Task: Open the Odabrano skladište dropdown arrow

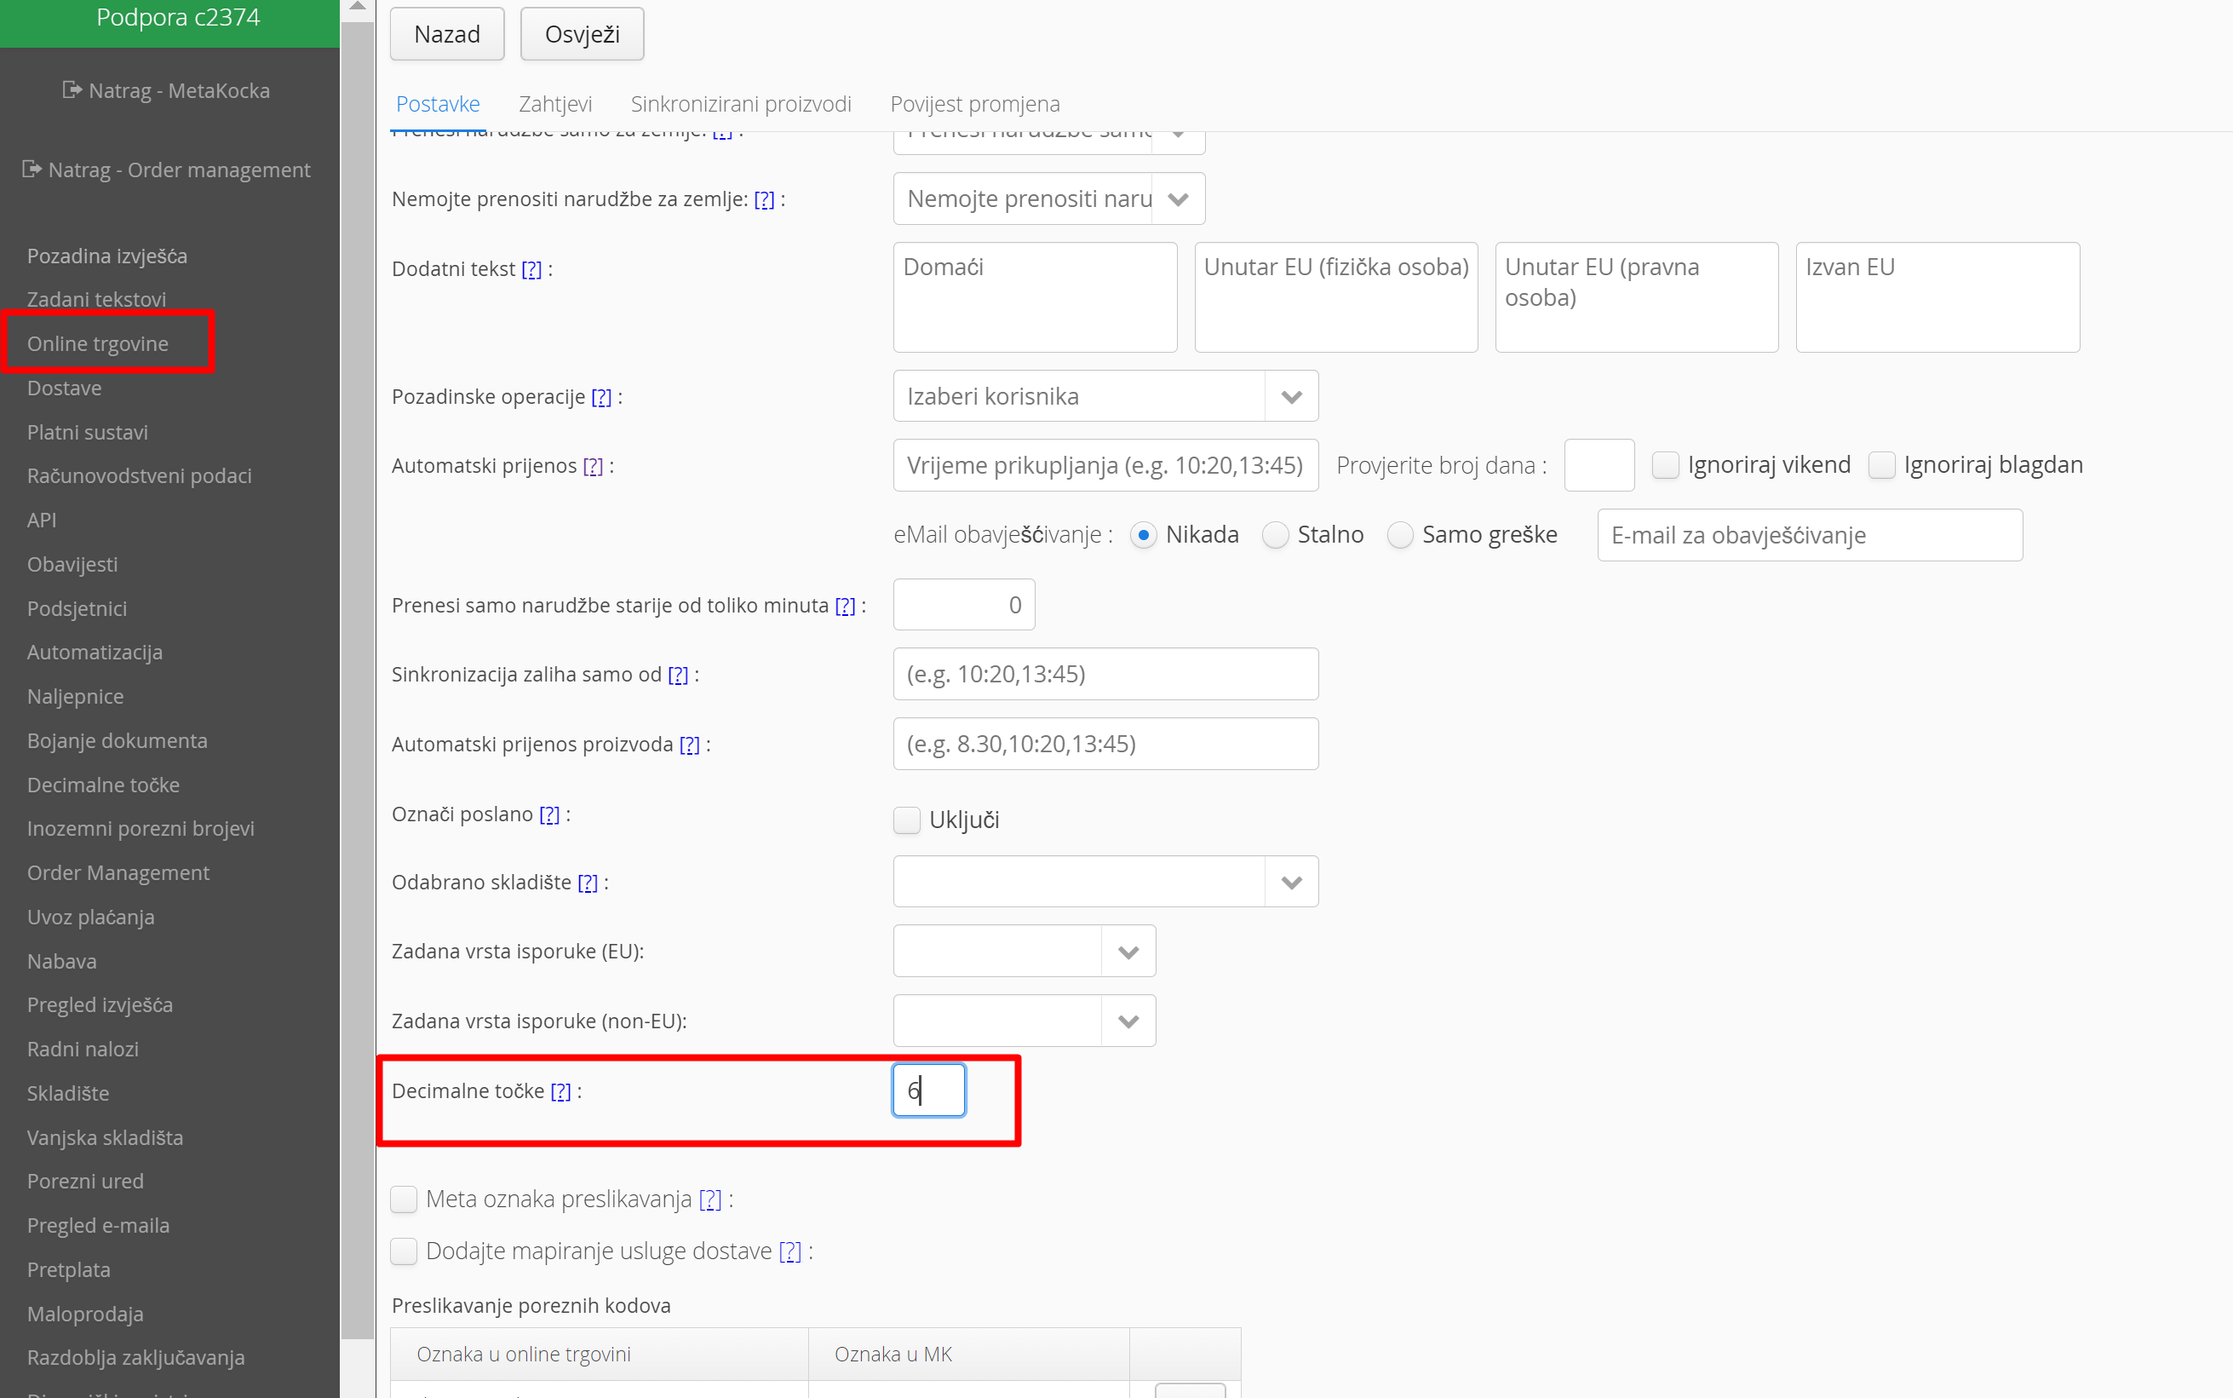Action: tap(1291, 882)
